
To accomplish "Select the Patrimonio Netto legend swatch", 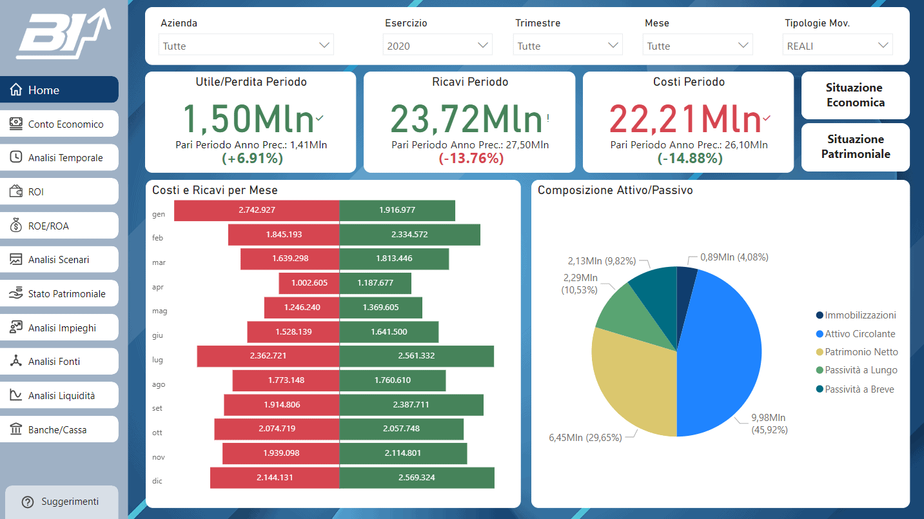I will [820, 352].
